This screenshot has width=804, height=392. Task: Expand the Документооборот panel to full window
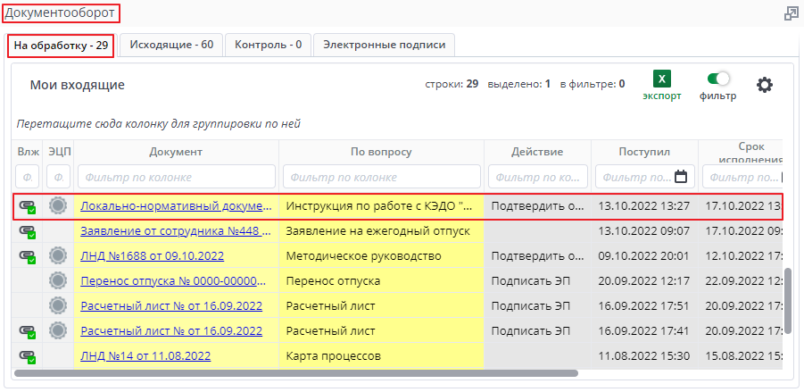(791, 13)
